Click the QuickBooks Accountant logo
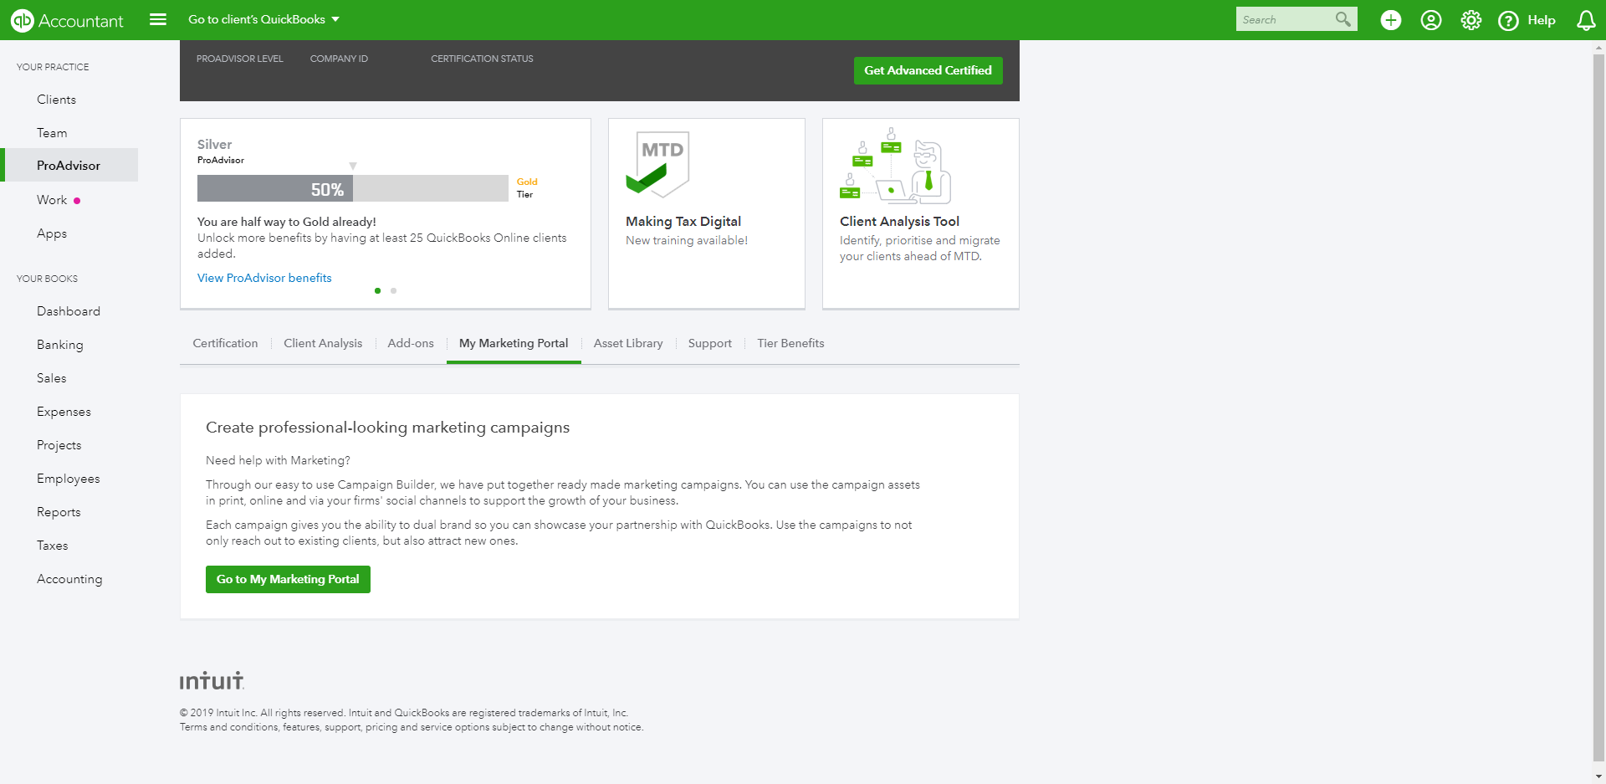Screen dimensions: 1606x784 pos(67,20)
